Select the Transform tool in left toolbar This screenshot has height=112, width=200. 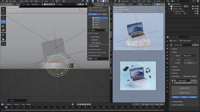click(x=3, y=30)
